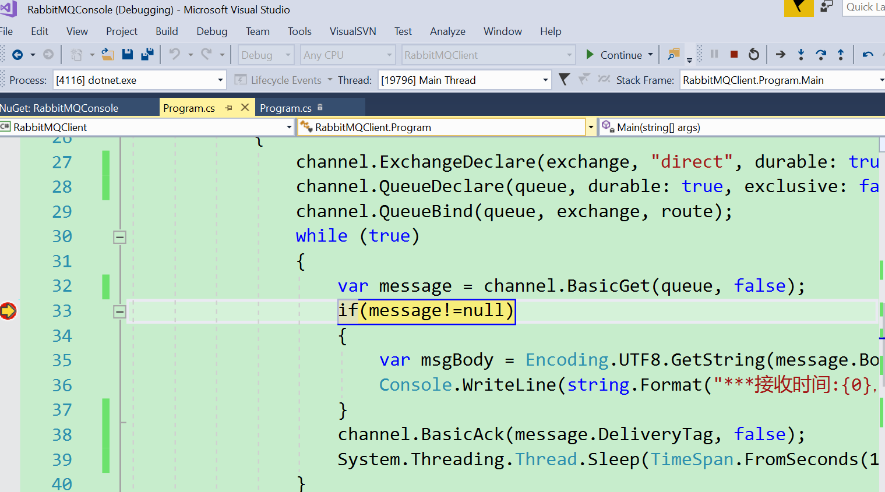885x492 pixels.
Task: Open the Debug menu
Action: click(211, 31)
